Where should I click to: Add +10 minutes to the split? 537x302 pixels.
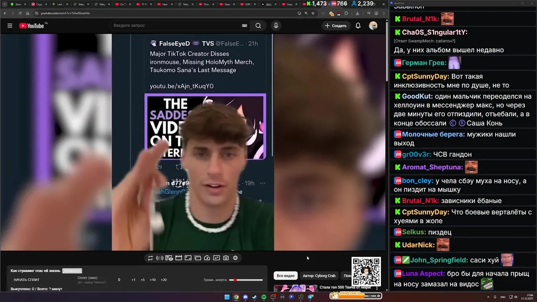(x=153, y=280)
